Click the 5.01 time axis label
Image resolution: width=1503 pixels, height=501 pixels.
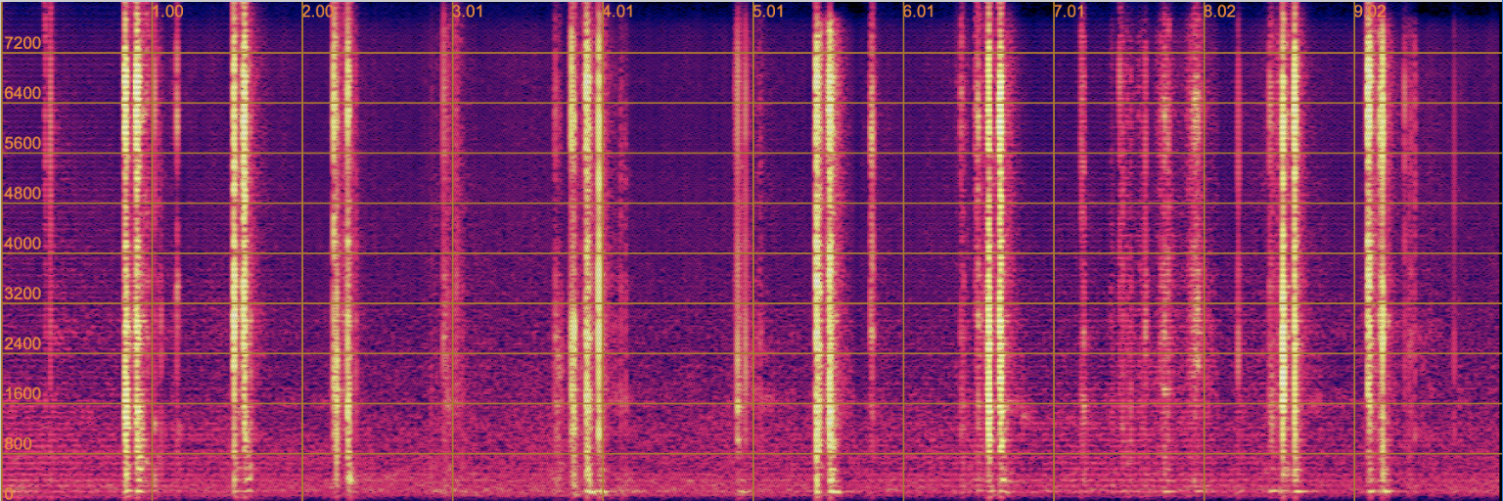(x=769, y=12)
